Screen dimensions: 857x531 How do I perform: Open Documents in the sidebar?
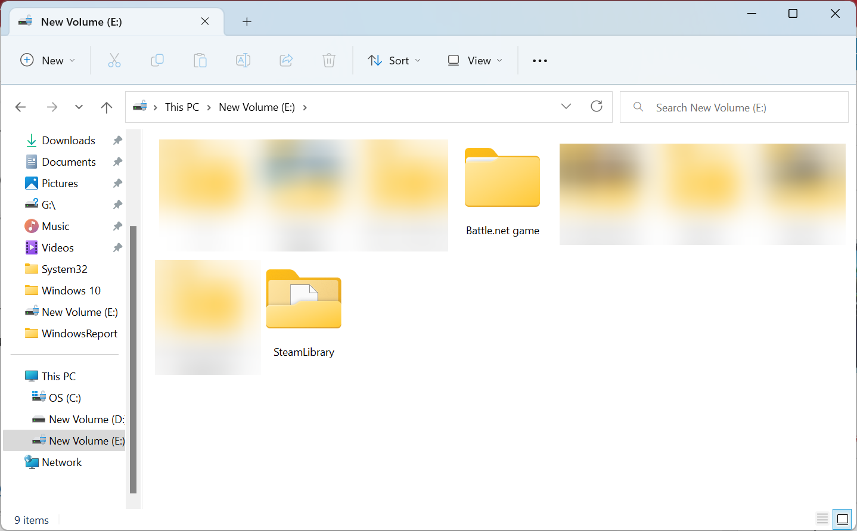coord(69,162)
